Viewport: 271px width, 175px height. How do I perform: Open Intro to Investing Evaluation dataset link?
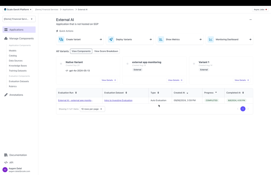(118, 100)
